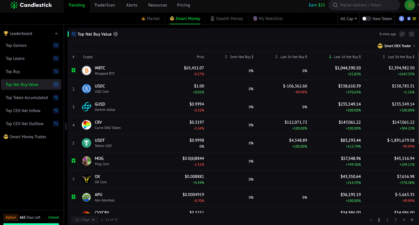Click the Wallet Address / Token search field

[364, 5]
